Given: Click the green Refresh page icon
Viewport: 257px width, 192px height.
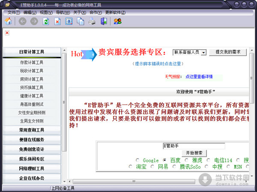Looking at the screenshot, I should coord(46,21).
